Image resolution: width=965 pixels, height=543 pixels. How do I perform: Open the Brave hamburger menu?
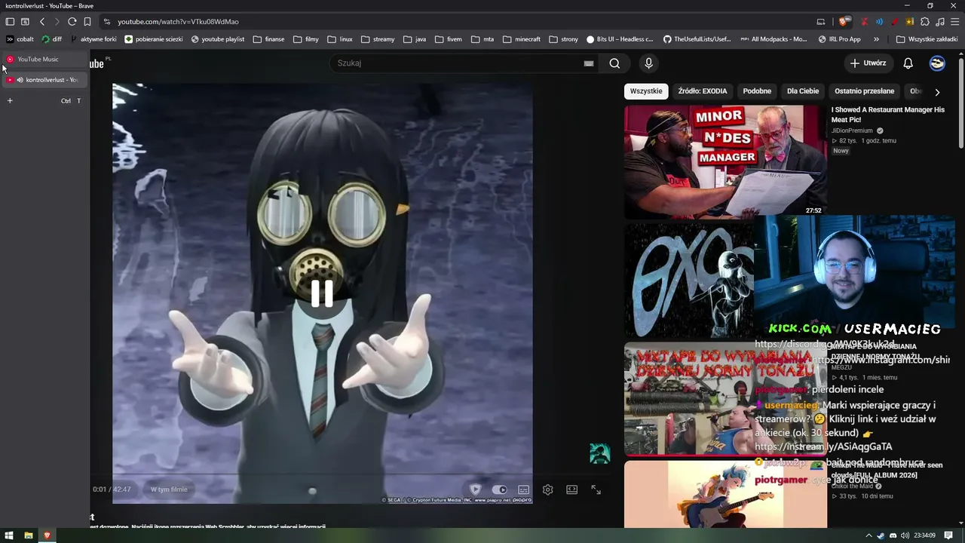point(954,22)
